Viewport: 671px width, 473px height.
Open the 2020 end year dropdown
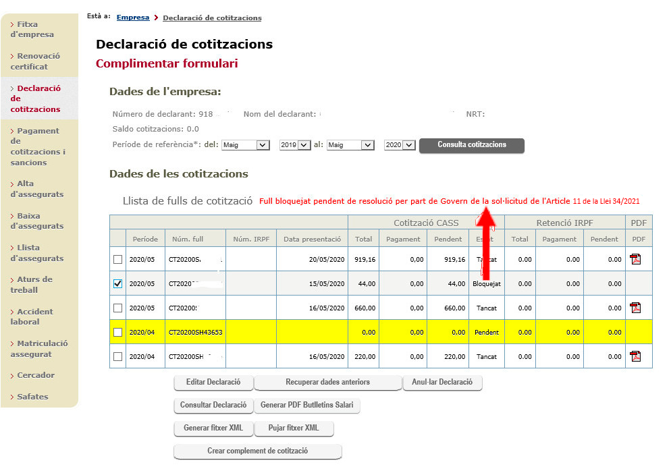coord(400,145)
